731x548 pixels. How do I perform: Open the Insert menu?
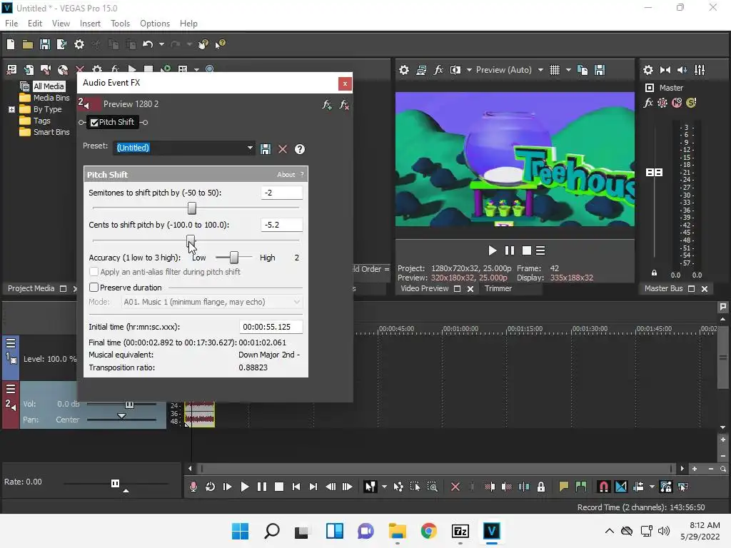[x=90, y=24]
